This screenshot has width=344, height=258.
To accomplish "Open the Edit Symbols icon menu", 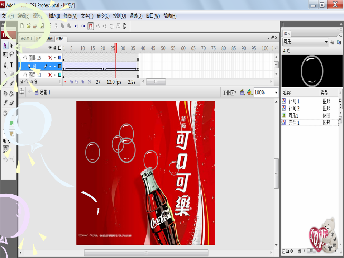I will pyautogui.click(x=249, y=92).
